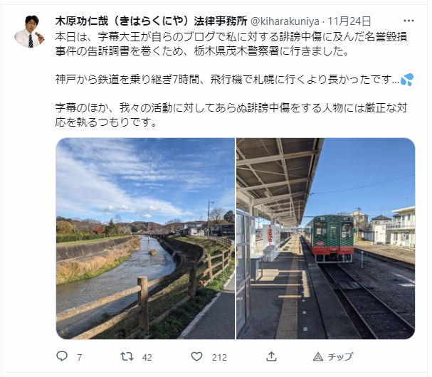Click the retweet count 42
This screenshot has height=377, width=432.
[147, 358]
